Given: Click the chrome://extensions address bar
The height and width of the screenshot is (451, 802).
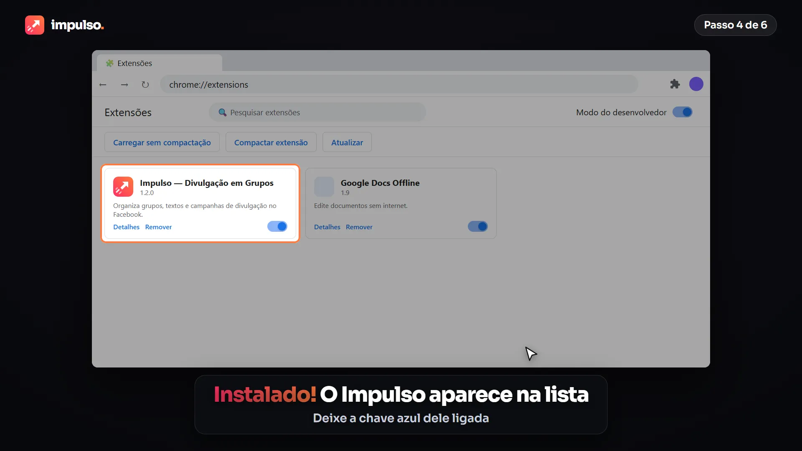Looking at the screenshot, I should pyautogui.click(x=399, y=85).
